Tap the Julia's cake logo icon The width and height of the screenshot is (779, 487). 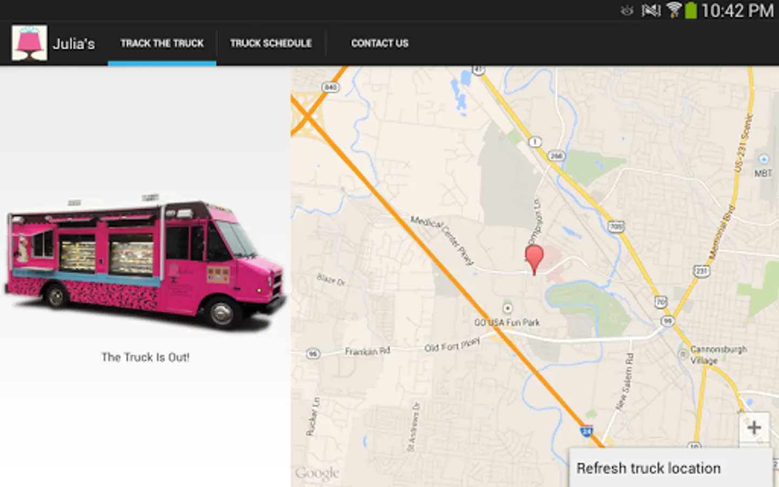click(29, 43)
